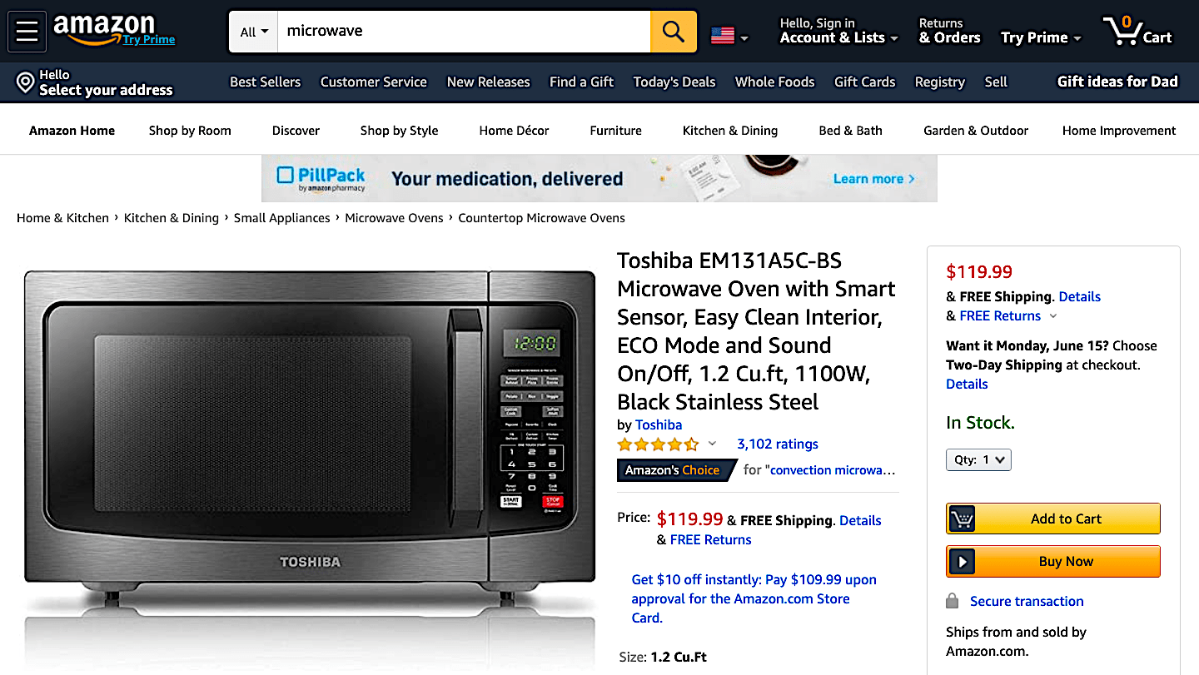Click the 3,102 ratings link
The image size is (1199, 675).
778,444
